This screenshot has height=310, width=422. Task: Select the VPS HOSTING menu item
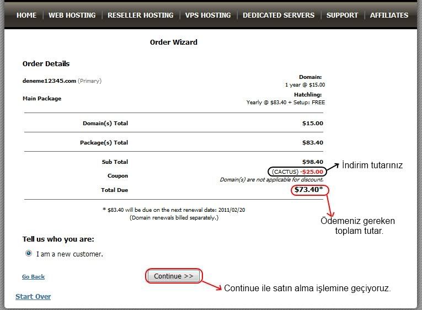pos(208,15)
